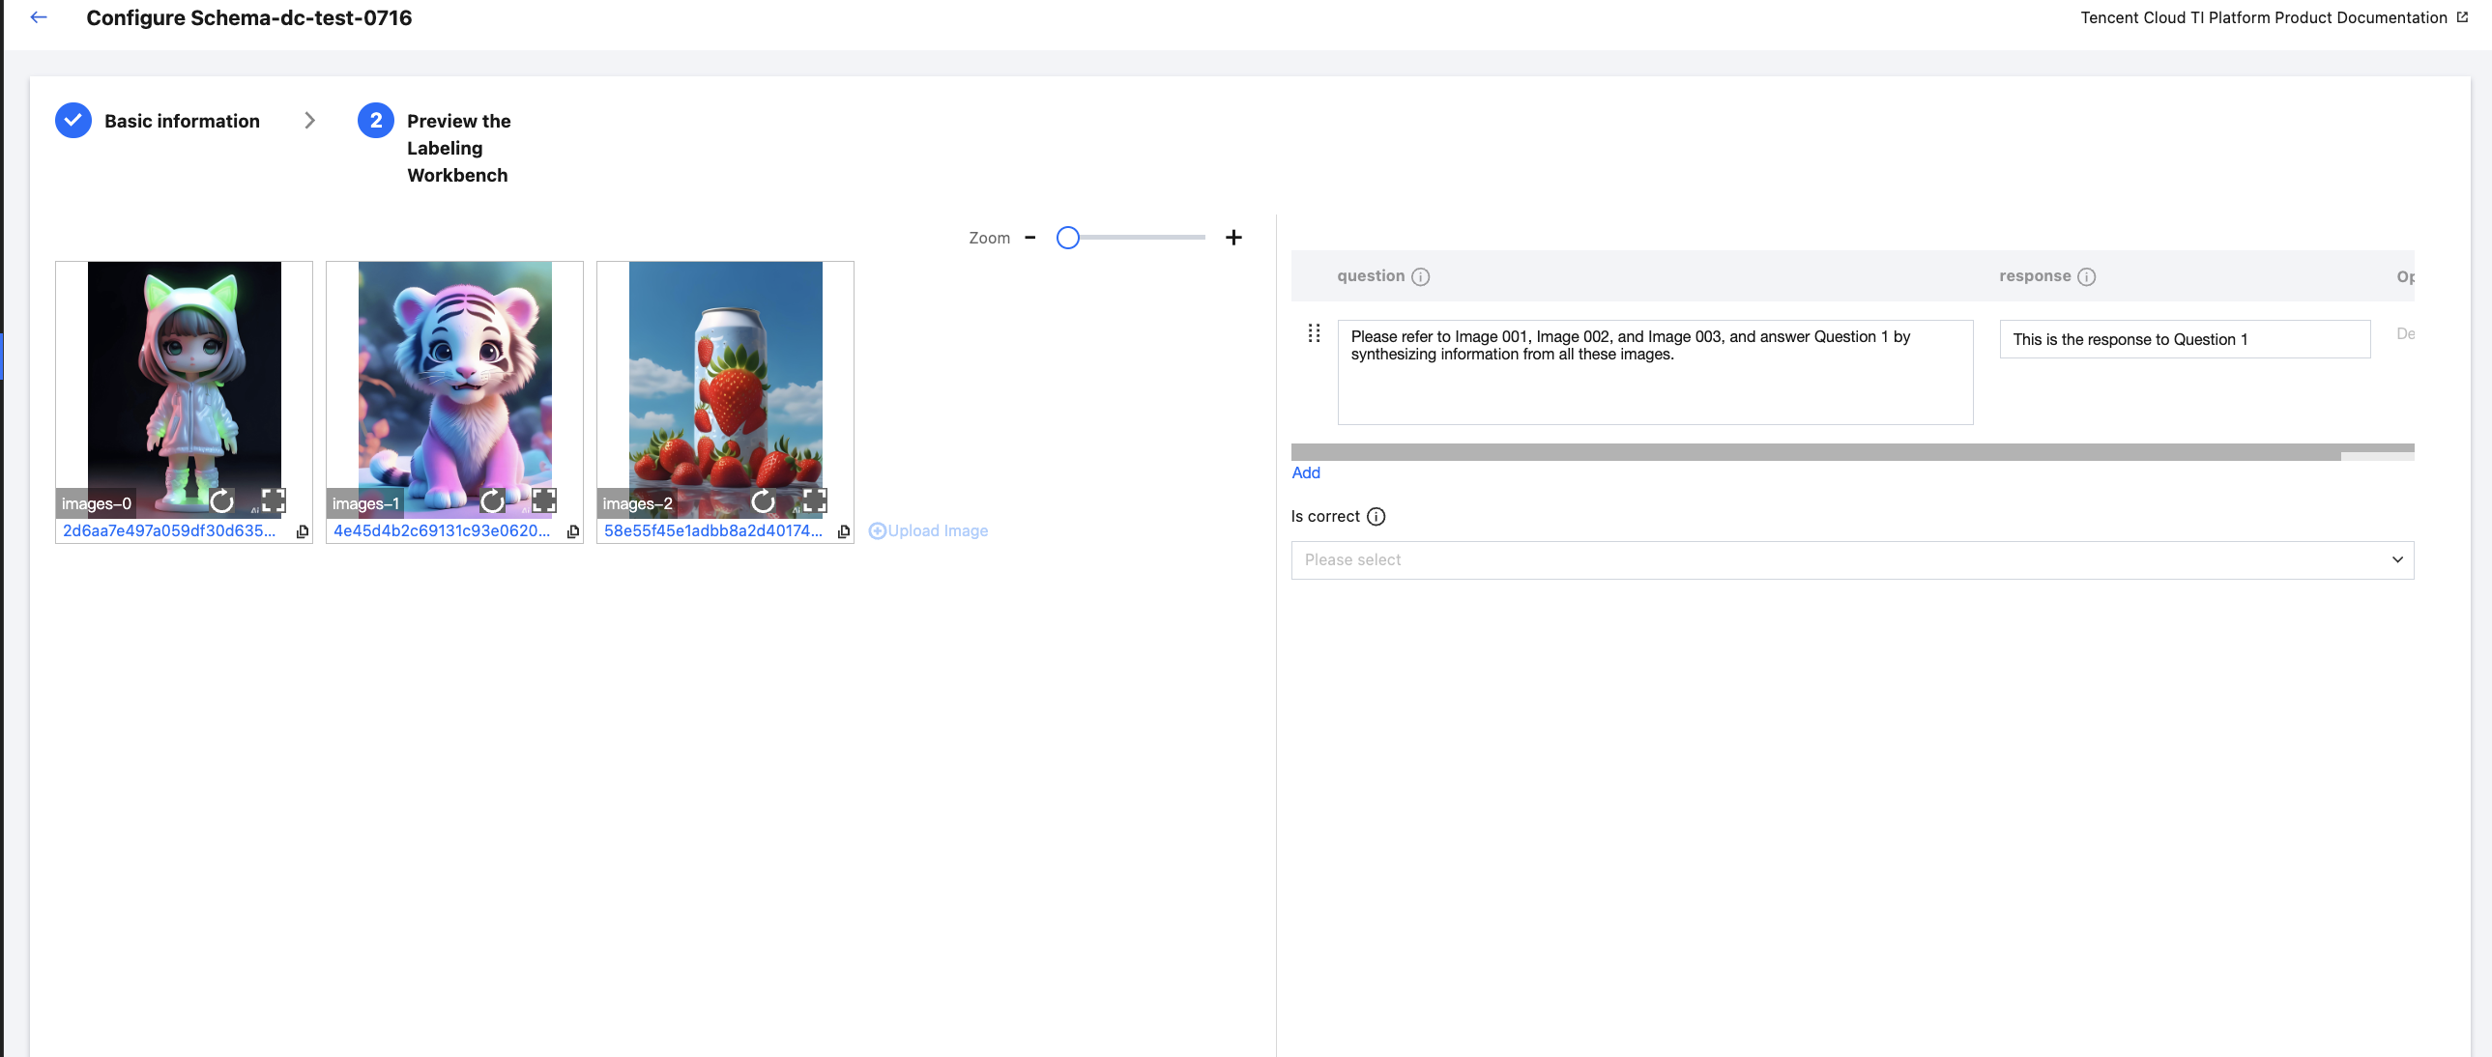
Task: Click the Add link
Action: coord(1305,472)
